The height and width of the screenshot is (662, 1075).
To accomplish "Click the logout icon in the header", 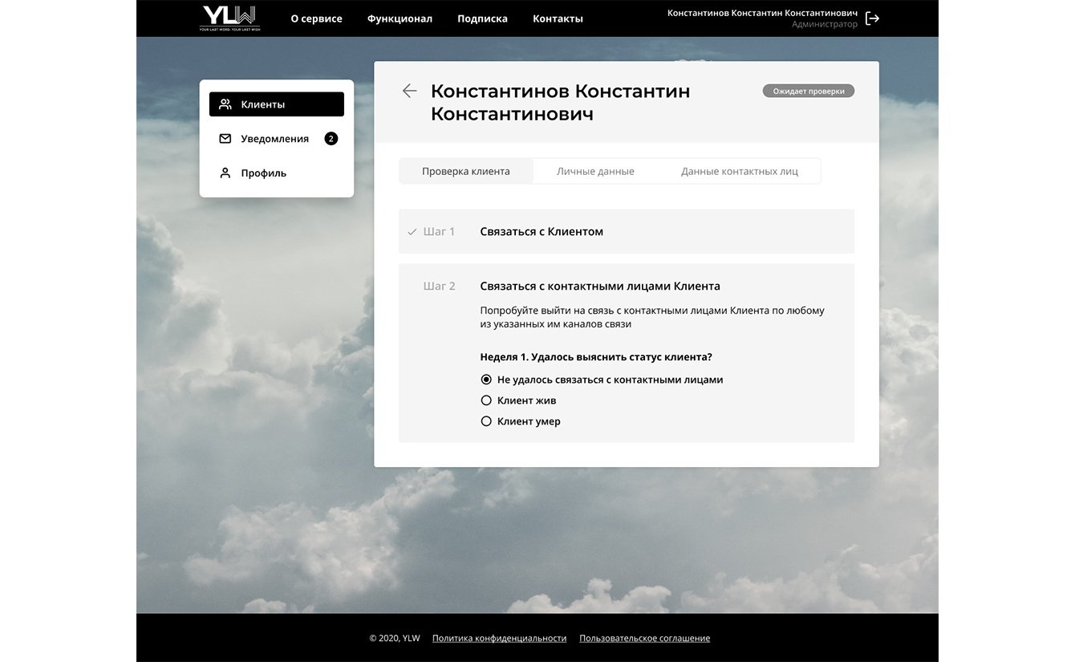I will (873, 18).
